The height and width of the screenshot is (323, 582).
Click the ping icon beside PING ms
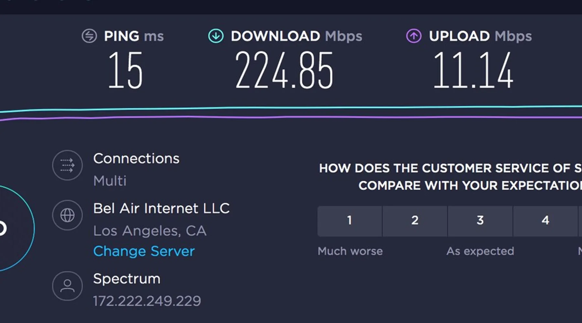pyautogui.click(x=89, y=36)
